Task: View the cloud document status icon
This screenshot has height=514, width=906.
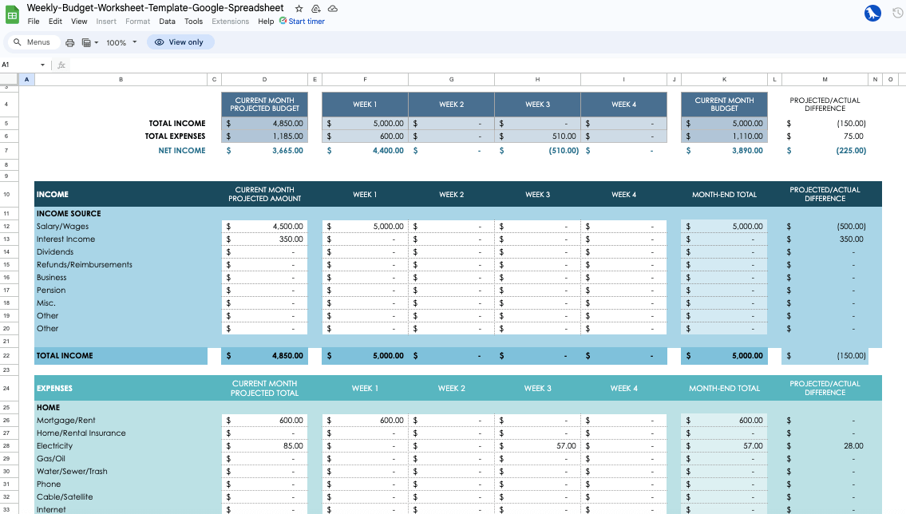Action: coord(333,9)
